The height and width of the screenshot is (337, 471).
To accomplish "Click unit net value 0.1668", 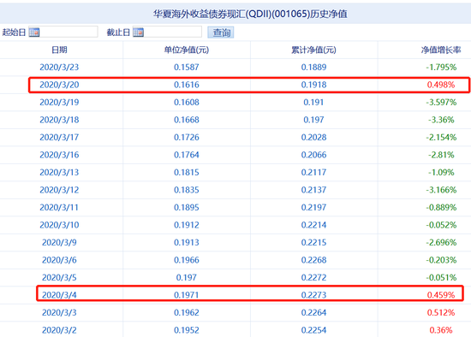I will click(x=187, y=120).
